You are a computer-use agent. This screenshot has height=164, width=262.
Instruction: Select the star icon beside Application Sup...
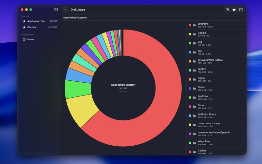(x=24, y=21)
